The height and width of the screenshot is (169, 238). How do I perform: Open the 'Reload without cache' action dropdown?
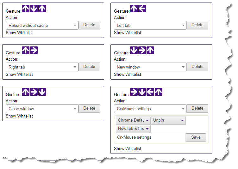tap(42, 25)
